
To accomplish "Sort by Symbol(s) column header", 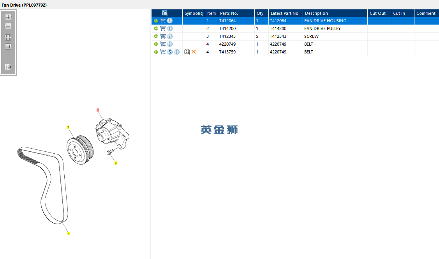I will 194,13.
